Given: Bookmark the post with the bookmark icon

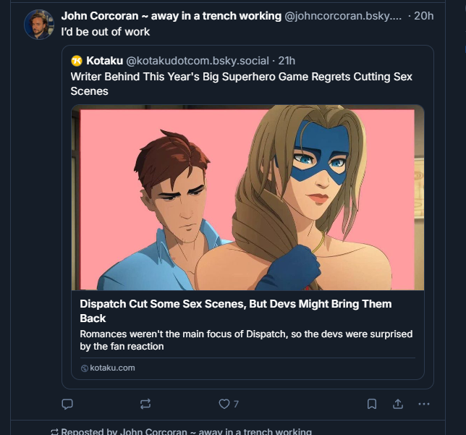Looking at the screenshot, I should pyautogui.click(x=371, y=404).
